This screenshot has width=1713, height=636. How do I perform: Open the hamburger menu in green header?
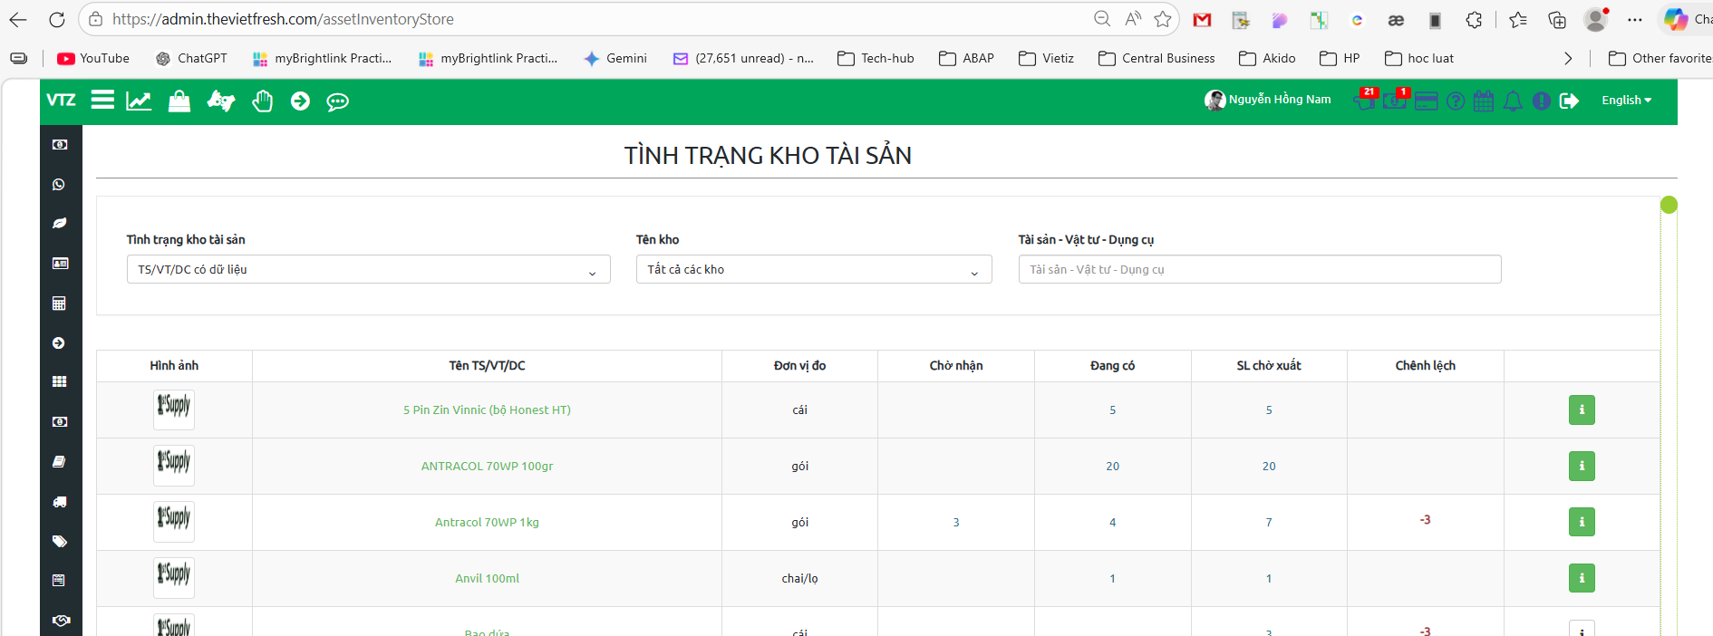(102, 101)
